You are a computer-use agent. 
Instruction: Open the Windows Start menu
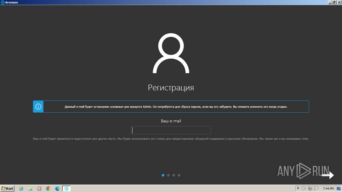7,189
